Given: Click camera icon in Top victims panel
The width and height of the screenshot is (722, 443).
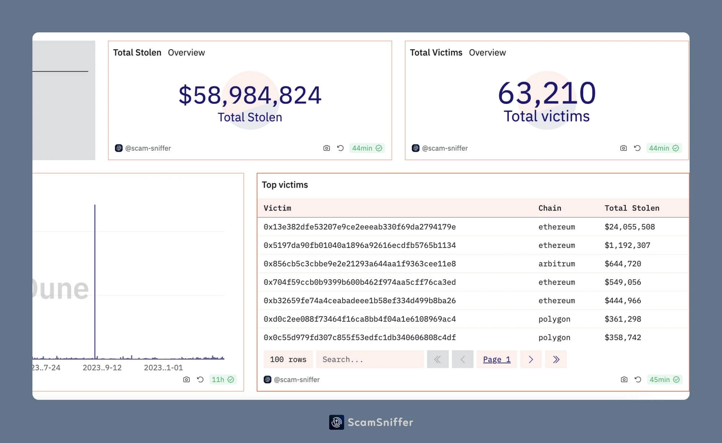Looking at the screenshot, I should [624, 379].
